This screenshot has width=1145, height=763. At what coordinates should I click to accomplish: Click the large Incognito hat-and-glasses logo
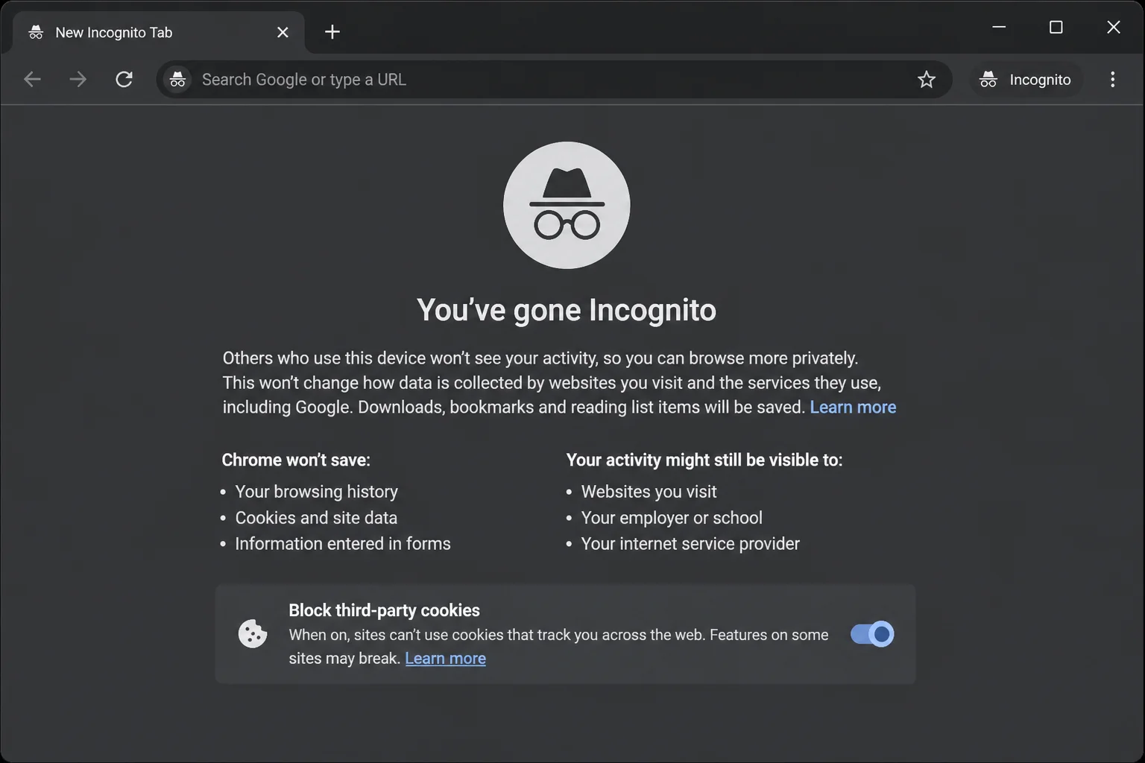567,205
